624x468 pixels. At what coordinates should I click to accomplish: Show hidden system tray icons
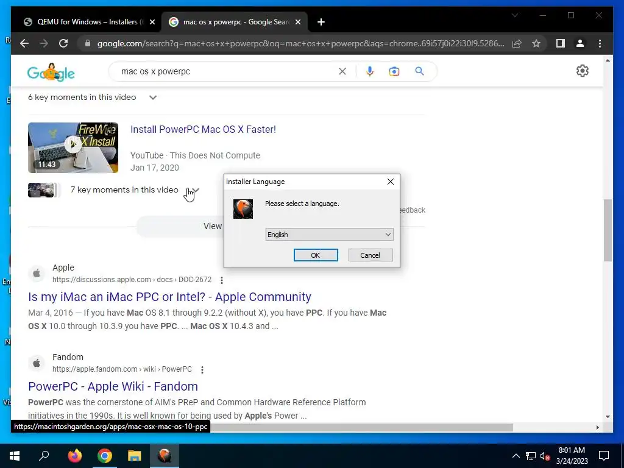tap(516, 456)
